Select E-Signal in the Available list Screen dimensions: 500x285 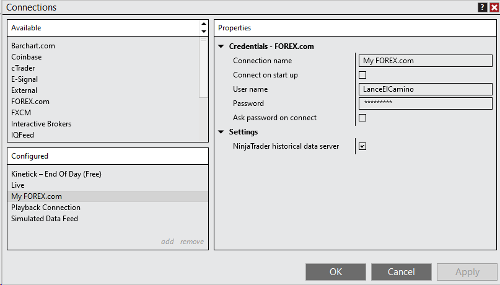(x=104, y=79)
